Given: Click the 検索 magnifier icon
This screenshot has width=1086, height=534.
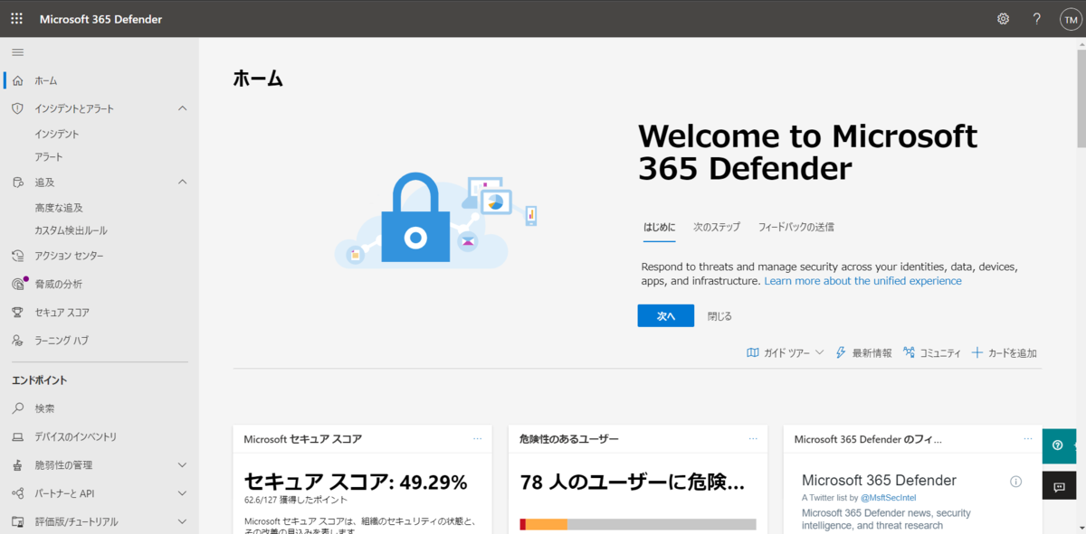Looking at the screenshot, I should coord(18,408).
